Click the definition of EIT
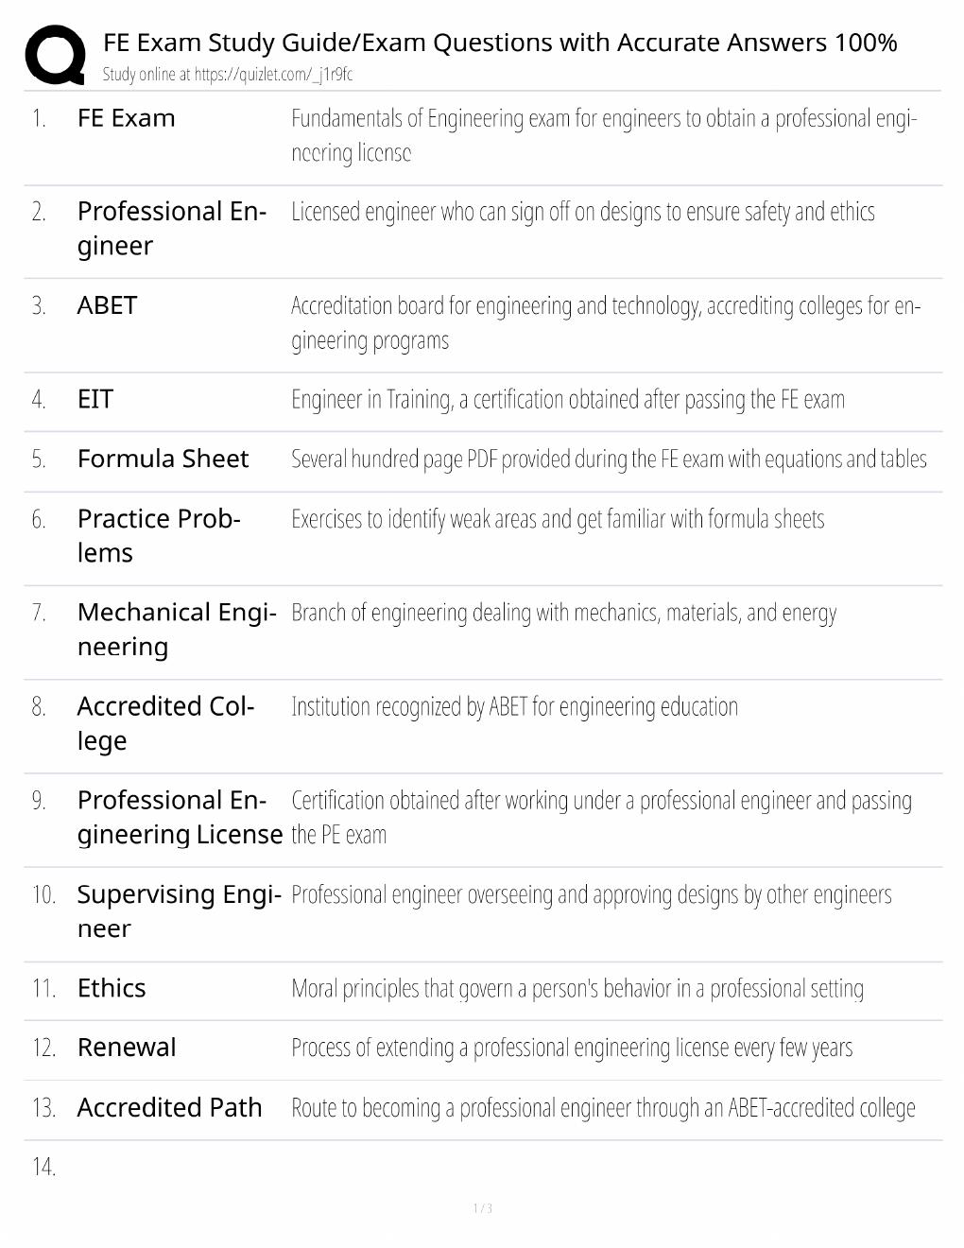Image resolution: width=964 pixels, height=1248 pixels. point(568,400)
